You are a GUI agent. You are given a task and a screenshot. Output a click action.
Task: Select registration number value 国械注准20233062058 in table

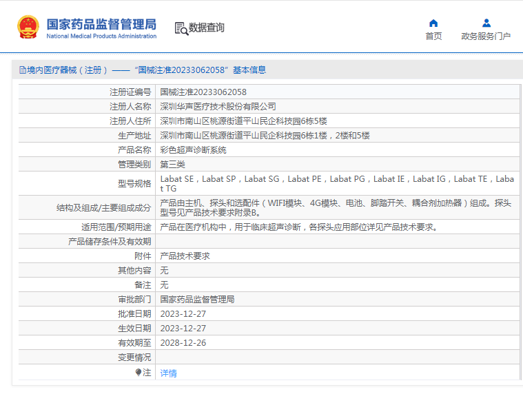(203, 92)
